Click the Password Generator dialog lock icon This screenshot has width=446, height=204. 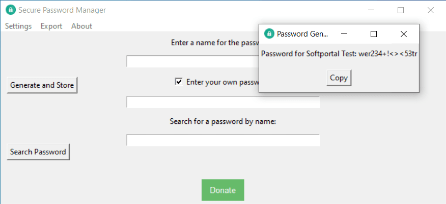pos(268,34)
